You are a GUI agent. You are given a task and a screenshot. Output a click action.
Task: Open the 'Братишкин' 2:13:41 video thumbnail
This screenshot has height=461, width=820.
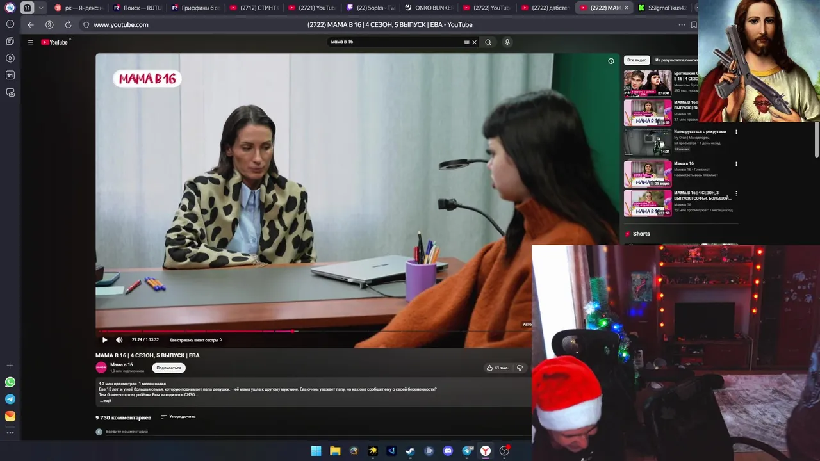648,83
